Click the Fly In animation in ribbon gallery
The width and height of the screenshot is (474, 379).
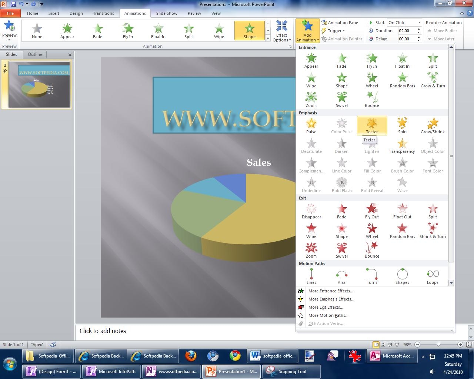(x=128, y=31)
